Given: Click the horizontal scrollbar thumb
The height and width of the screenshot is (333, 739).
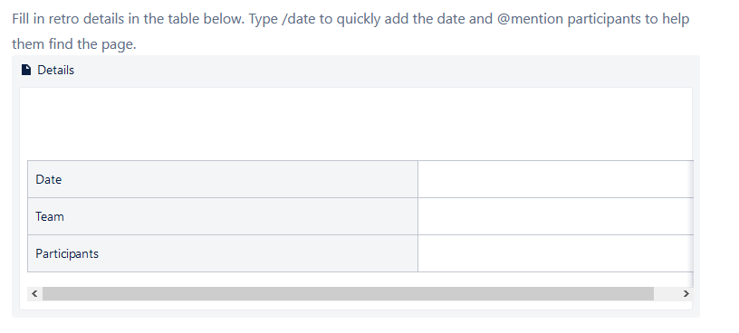Looking at the screenshot, I should pos(348,293).
